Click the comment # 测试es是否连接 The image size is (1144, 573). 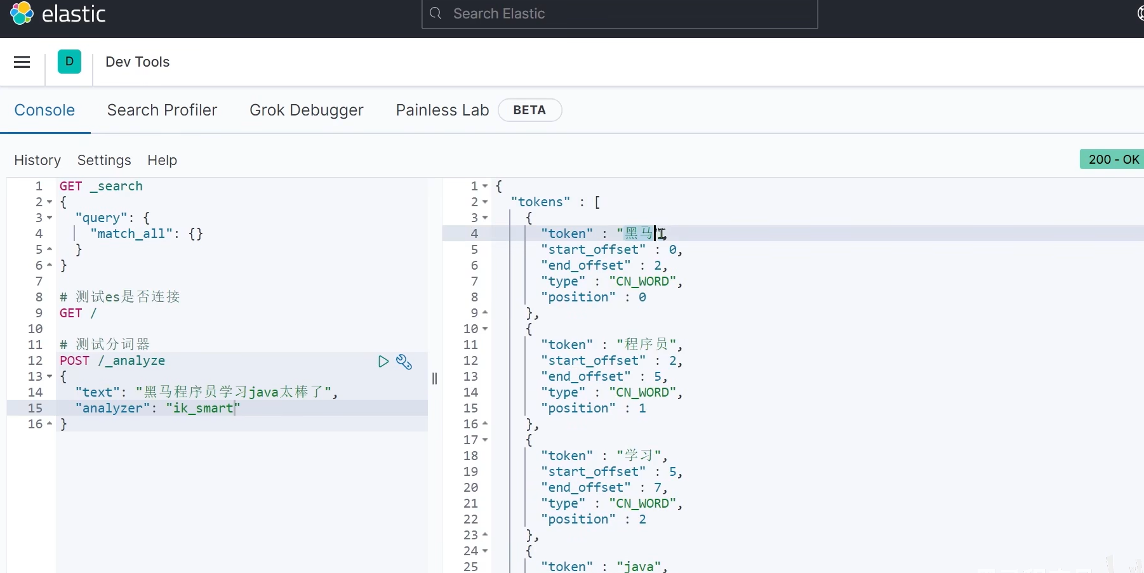120,297
